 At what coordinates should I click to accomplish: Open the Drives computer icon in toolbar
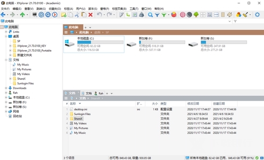[35, 15]
